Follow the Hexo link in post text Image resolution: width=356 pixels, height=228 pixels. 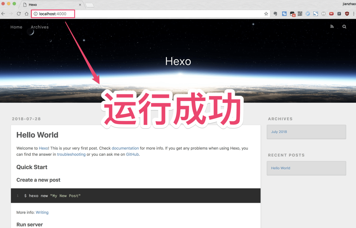point(43,148)
